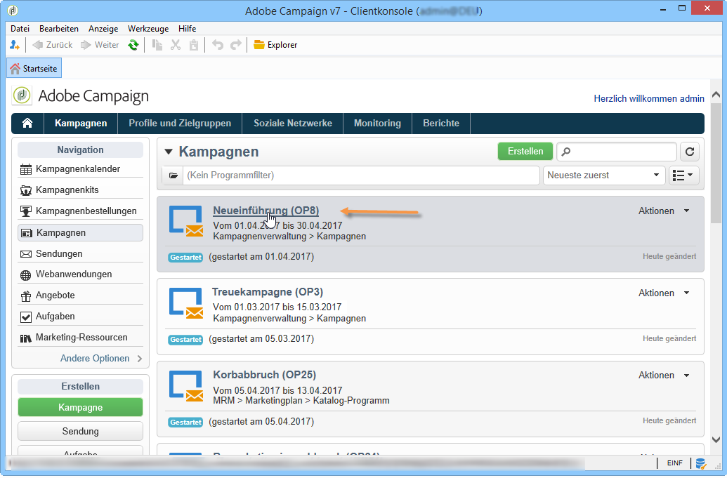Open the Bearbeiten menu
727x478 pixels.
59,29
